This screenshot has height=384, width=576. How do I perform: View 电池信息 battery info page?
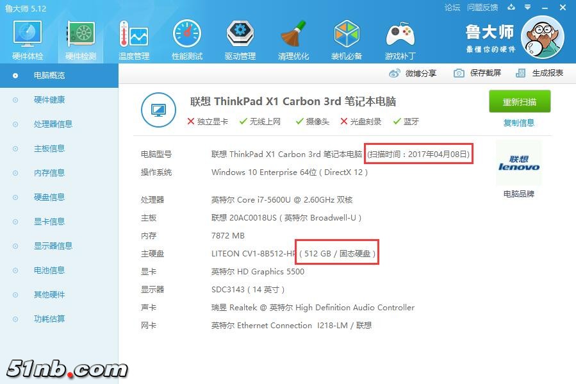49,271
